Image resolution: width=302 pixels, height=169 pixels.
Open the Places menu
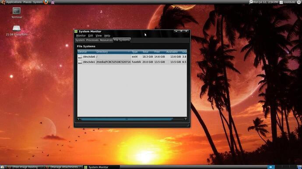coord(27,2)
